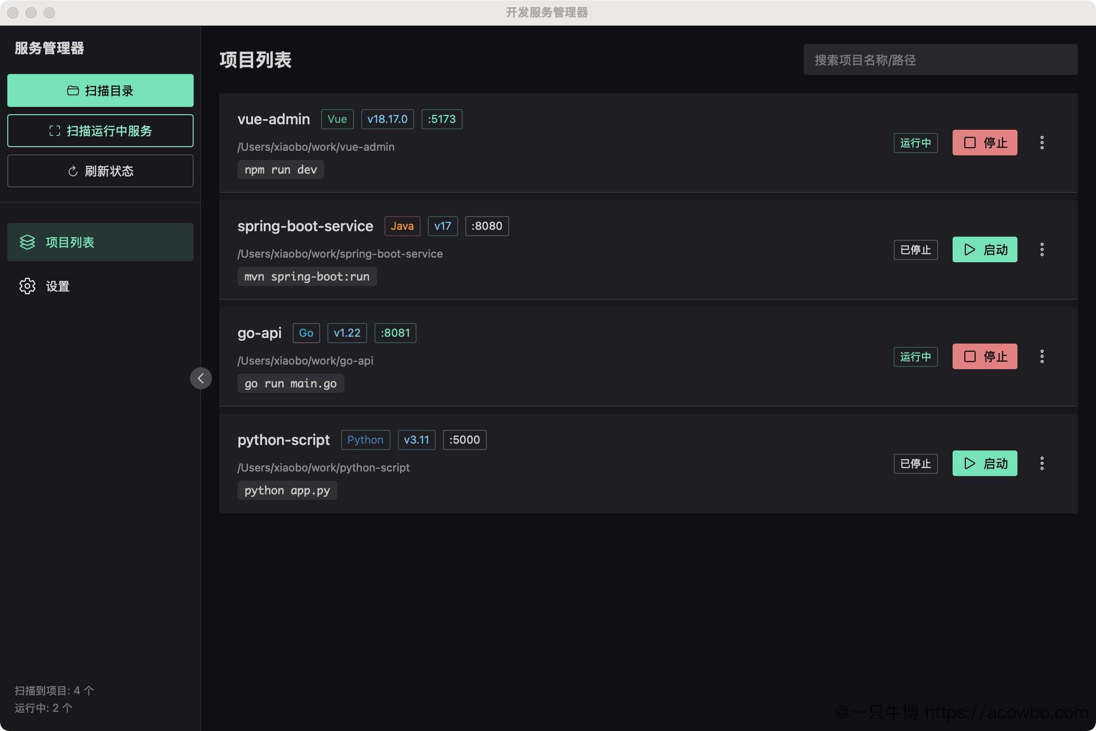Click the 服务管理器 sidebar title
The height and width of the screenshot is (731, 1096).
(49, 48)
